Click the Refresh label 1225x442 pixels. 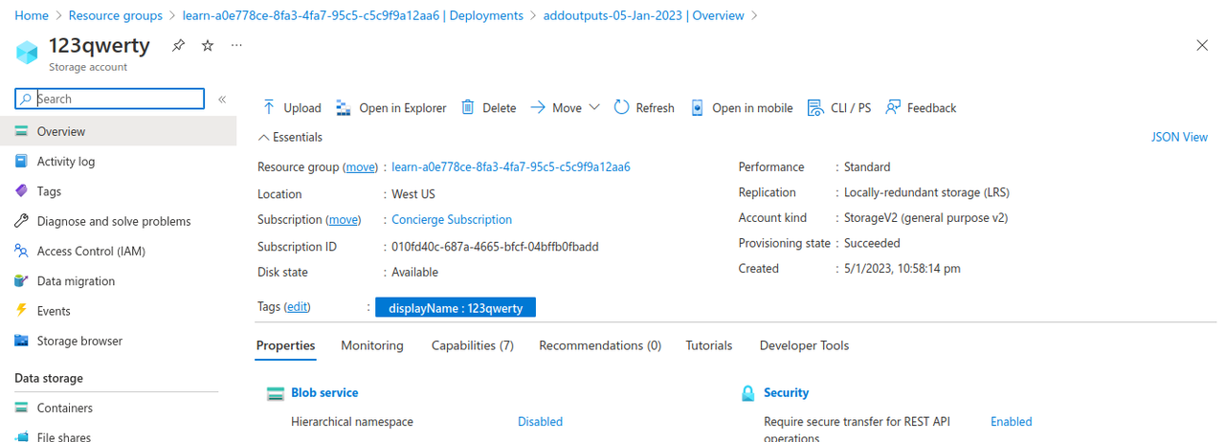pos(656,108)
